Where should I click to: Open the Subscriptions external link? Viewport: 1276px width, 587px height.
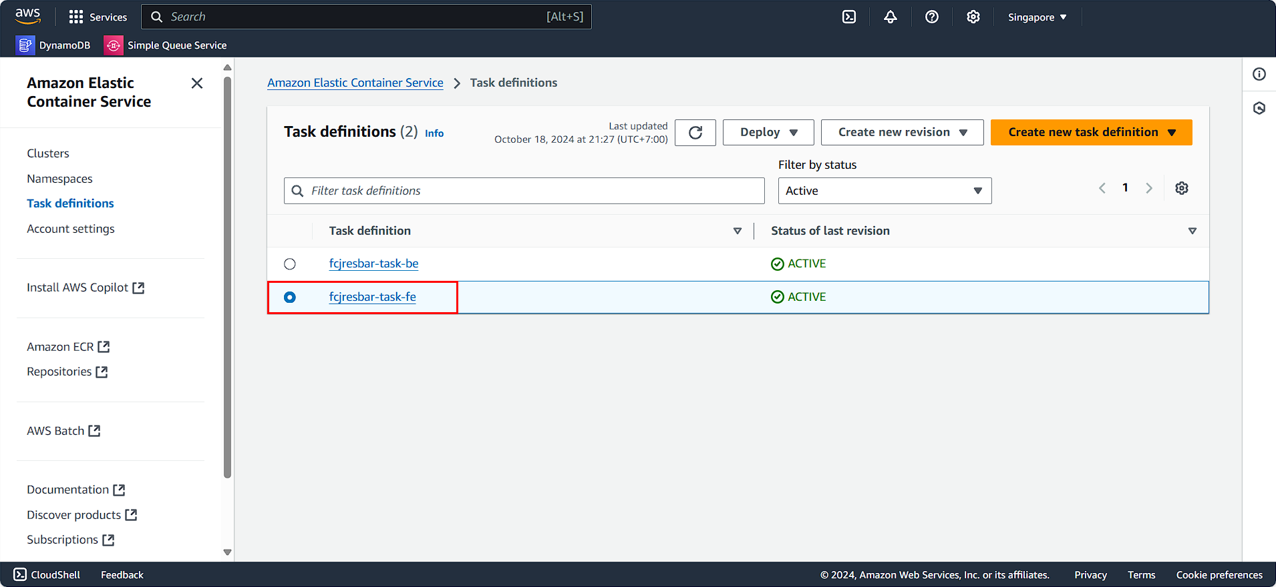tap(71, 540)
